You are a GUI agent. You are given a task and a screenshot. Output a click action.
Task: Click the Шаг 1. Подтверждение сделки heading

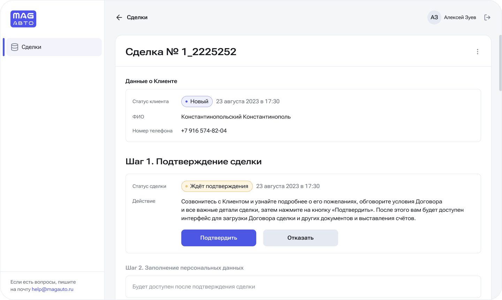click(193, 162)
